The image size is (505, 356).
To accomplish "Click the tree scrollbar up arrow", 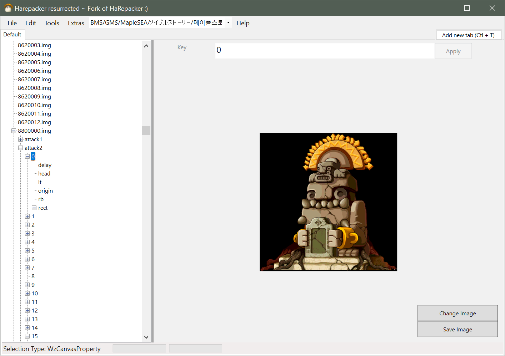I will [146, 46].
